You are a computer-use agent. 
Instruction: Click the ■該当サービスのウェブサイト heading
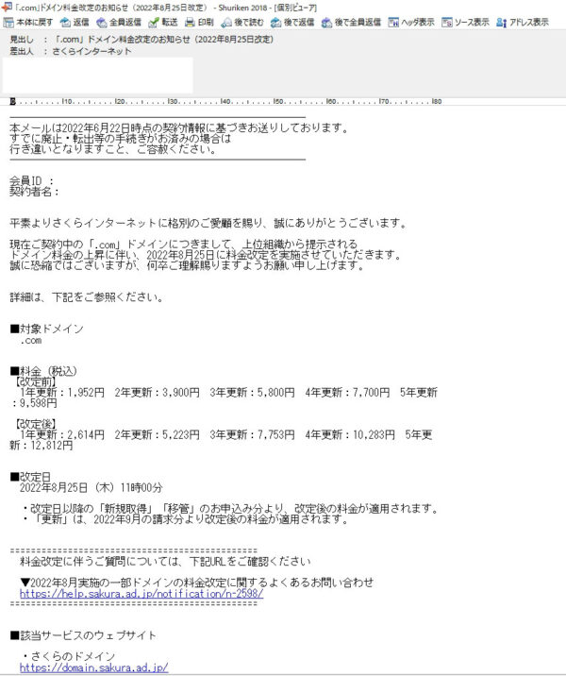pos(83,635)
